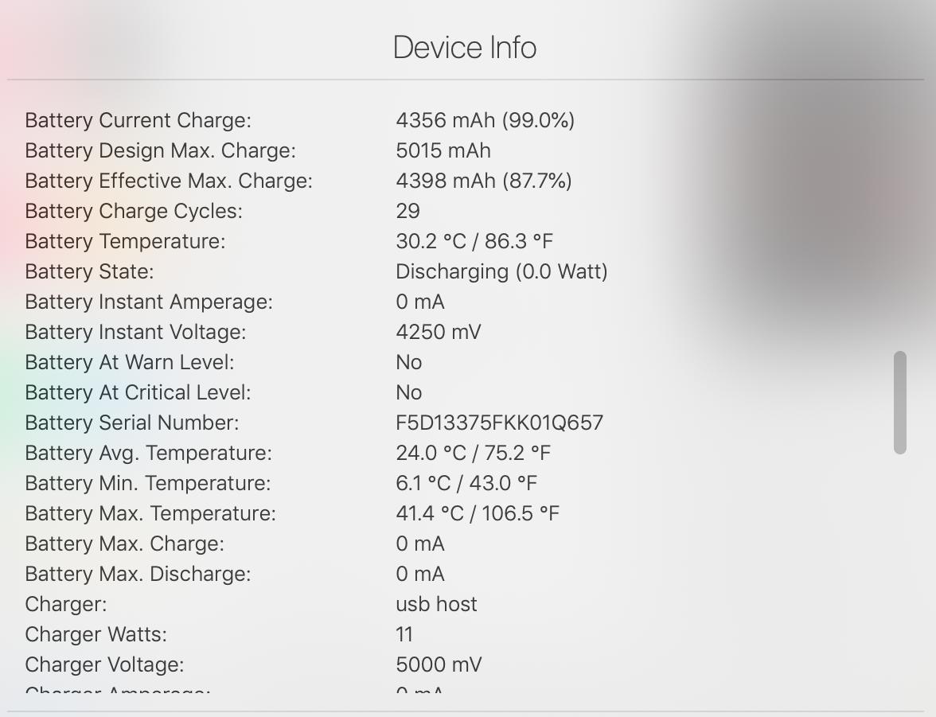
Task: Click the vertical scrollbar thumb
Action: (900, 402)
